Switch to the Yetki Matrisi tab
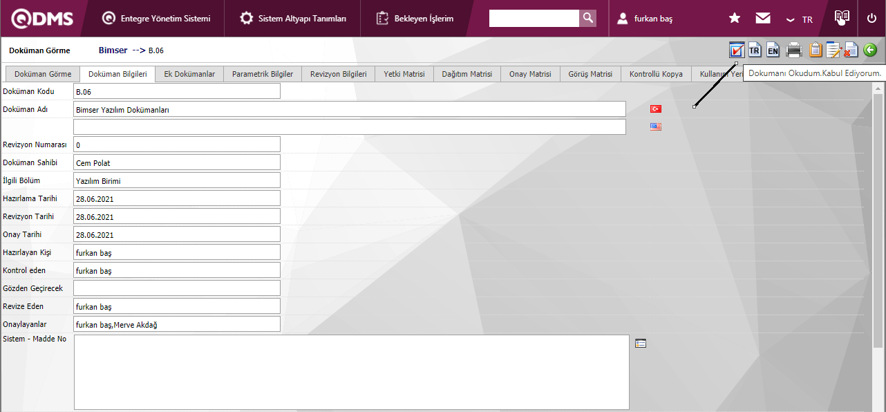 click(404, 74)
